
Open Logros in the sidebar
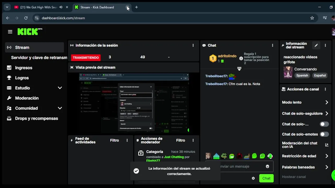(x=22, y=78)
